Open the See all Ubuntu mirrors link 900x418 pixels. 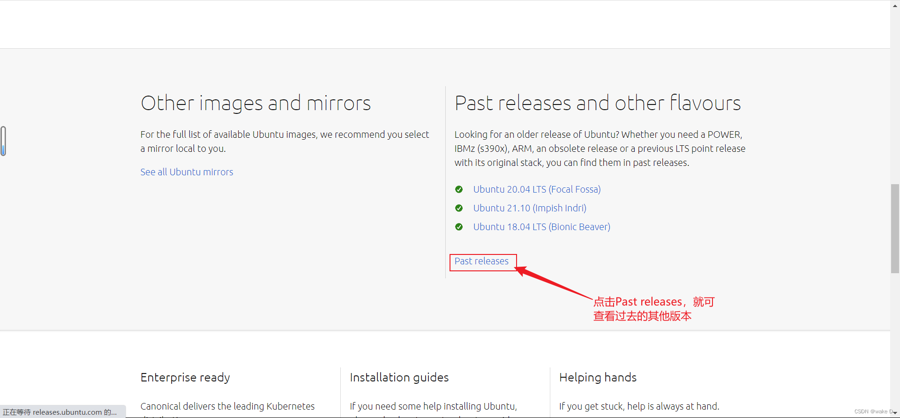pos(187,172)
